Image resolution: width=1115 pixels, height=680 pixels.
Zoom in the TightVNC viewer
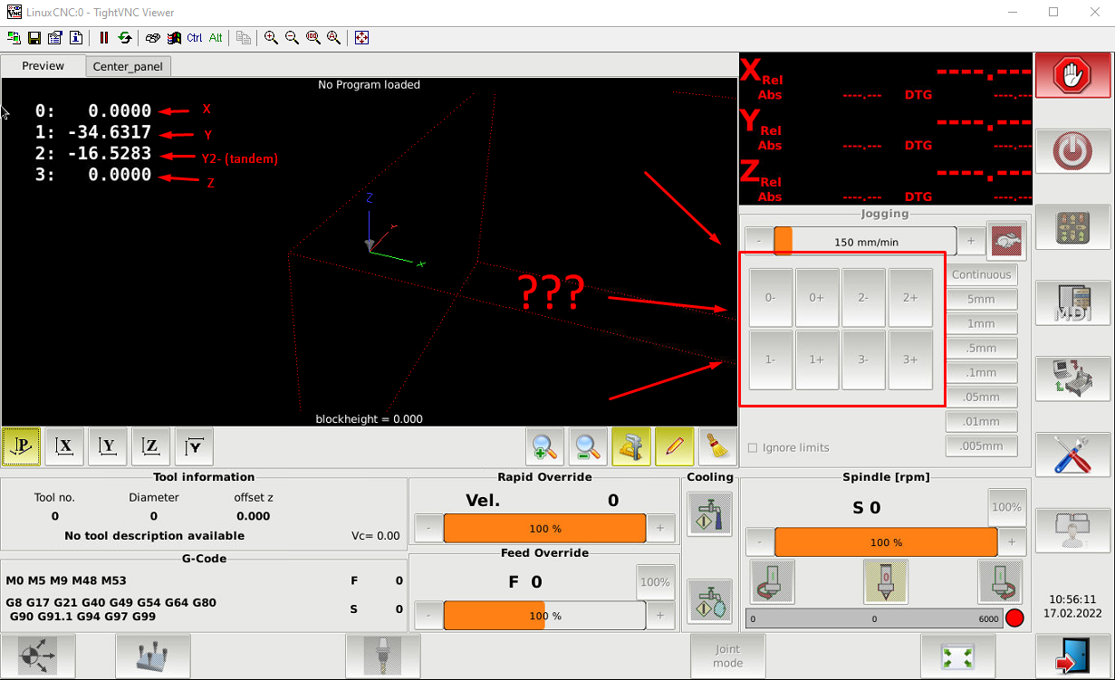271,38
